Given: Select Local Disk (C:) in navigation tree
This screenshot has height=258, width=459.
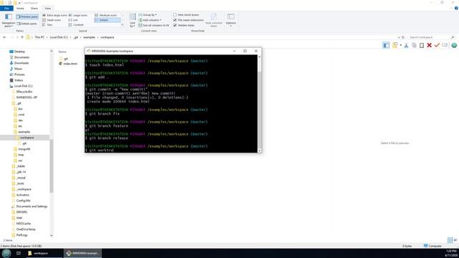Looking at the screenshot, I should [x=23, y=86].
